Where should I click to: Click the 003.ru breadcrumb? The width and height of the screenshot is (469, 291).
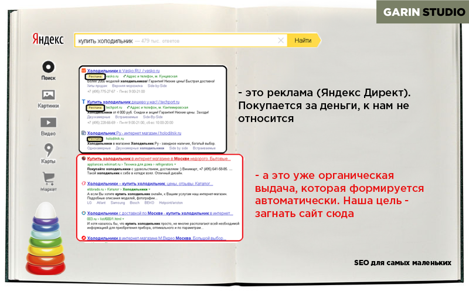pos(91,219)
